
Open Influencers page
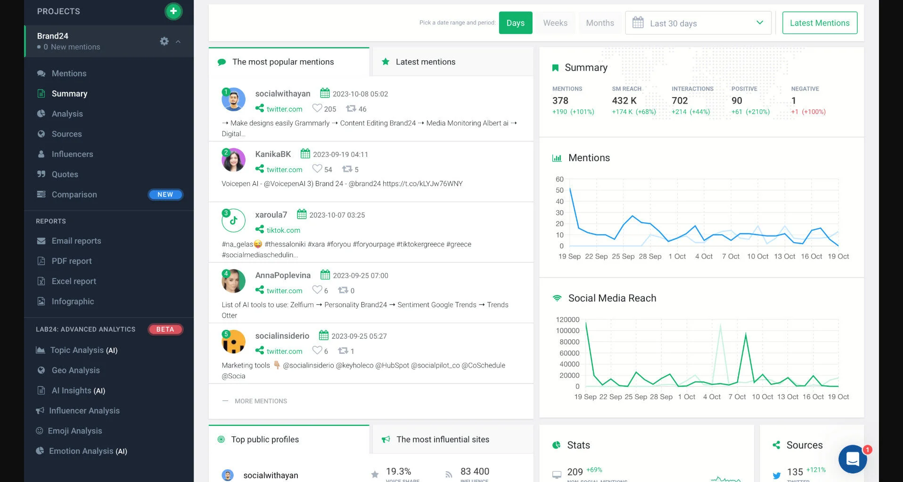pyautogui.click(x=72, y=155)
